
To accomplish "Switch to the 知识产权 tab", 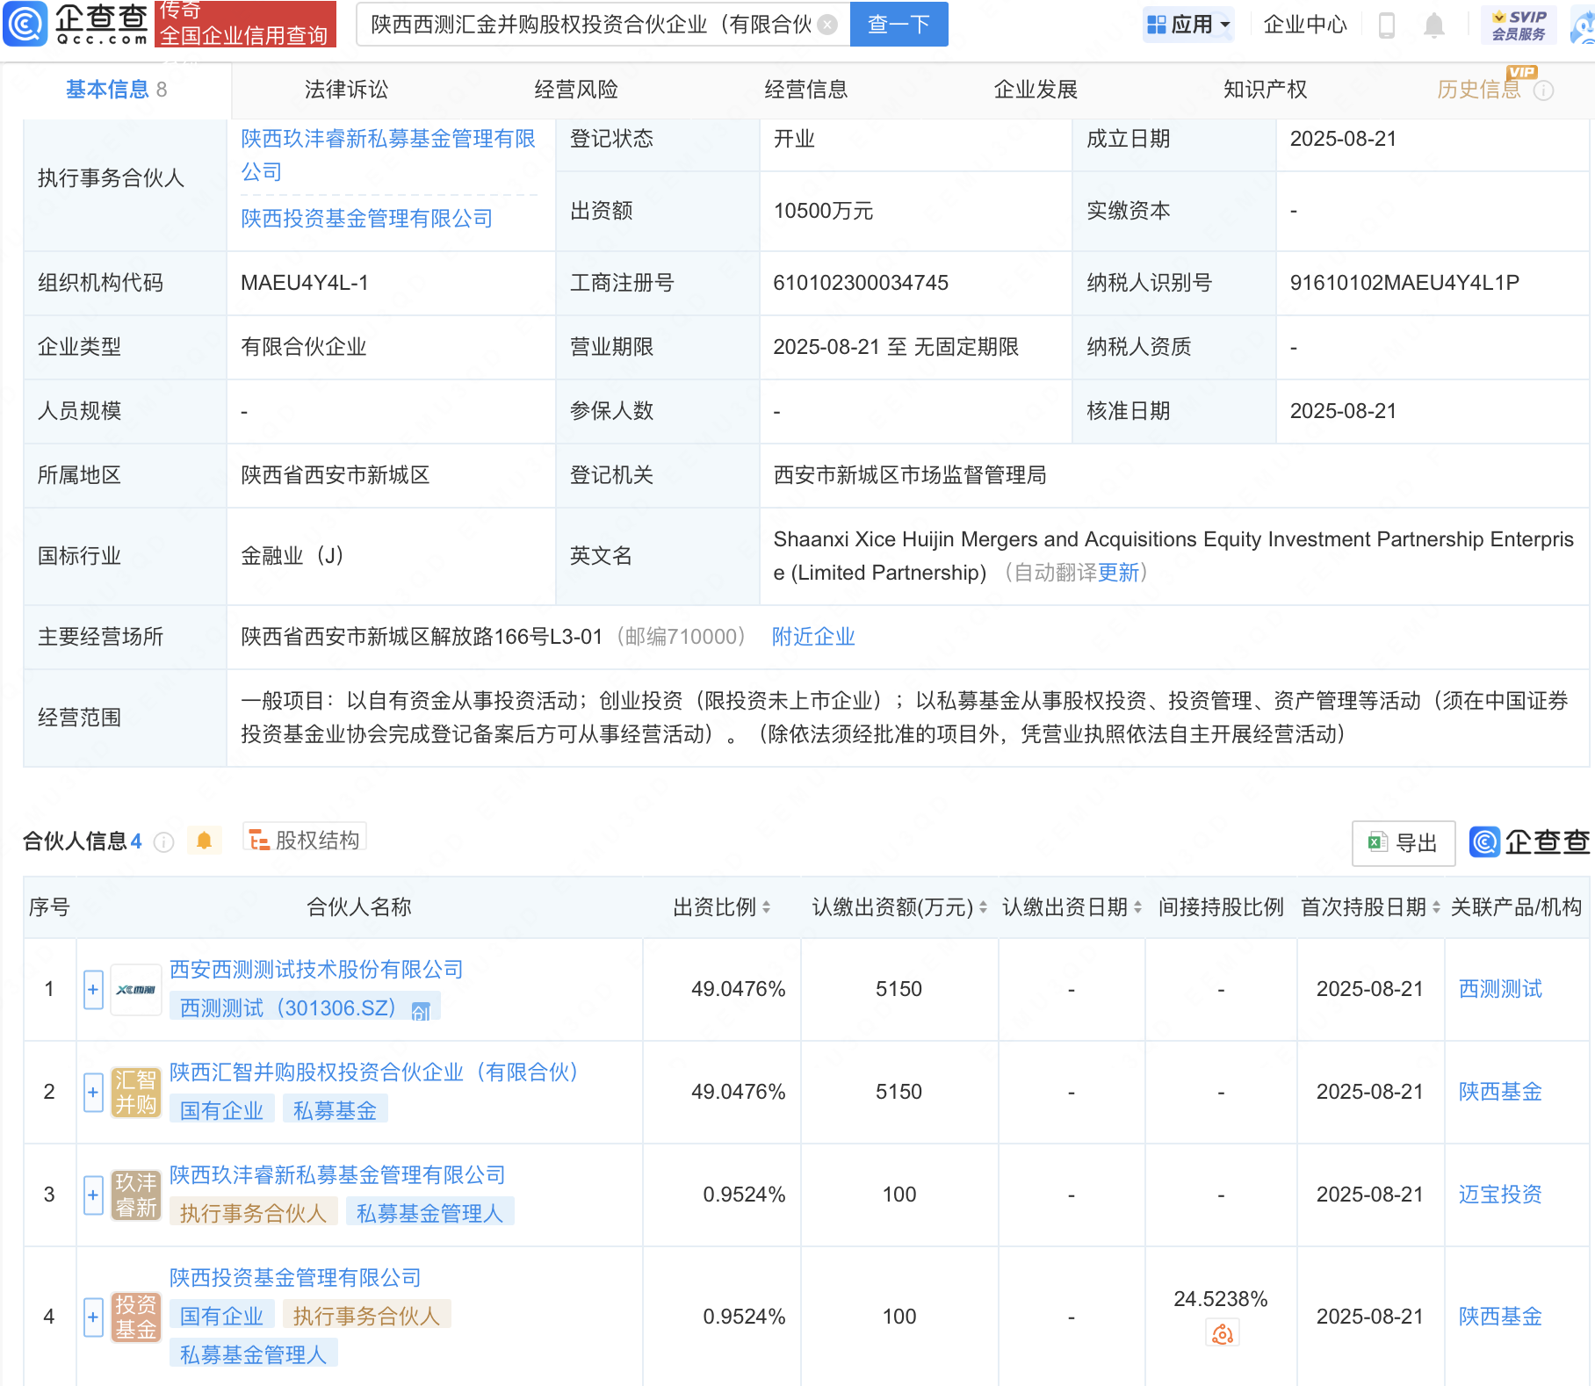I will click(x=1265, y=90).
